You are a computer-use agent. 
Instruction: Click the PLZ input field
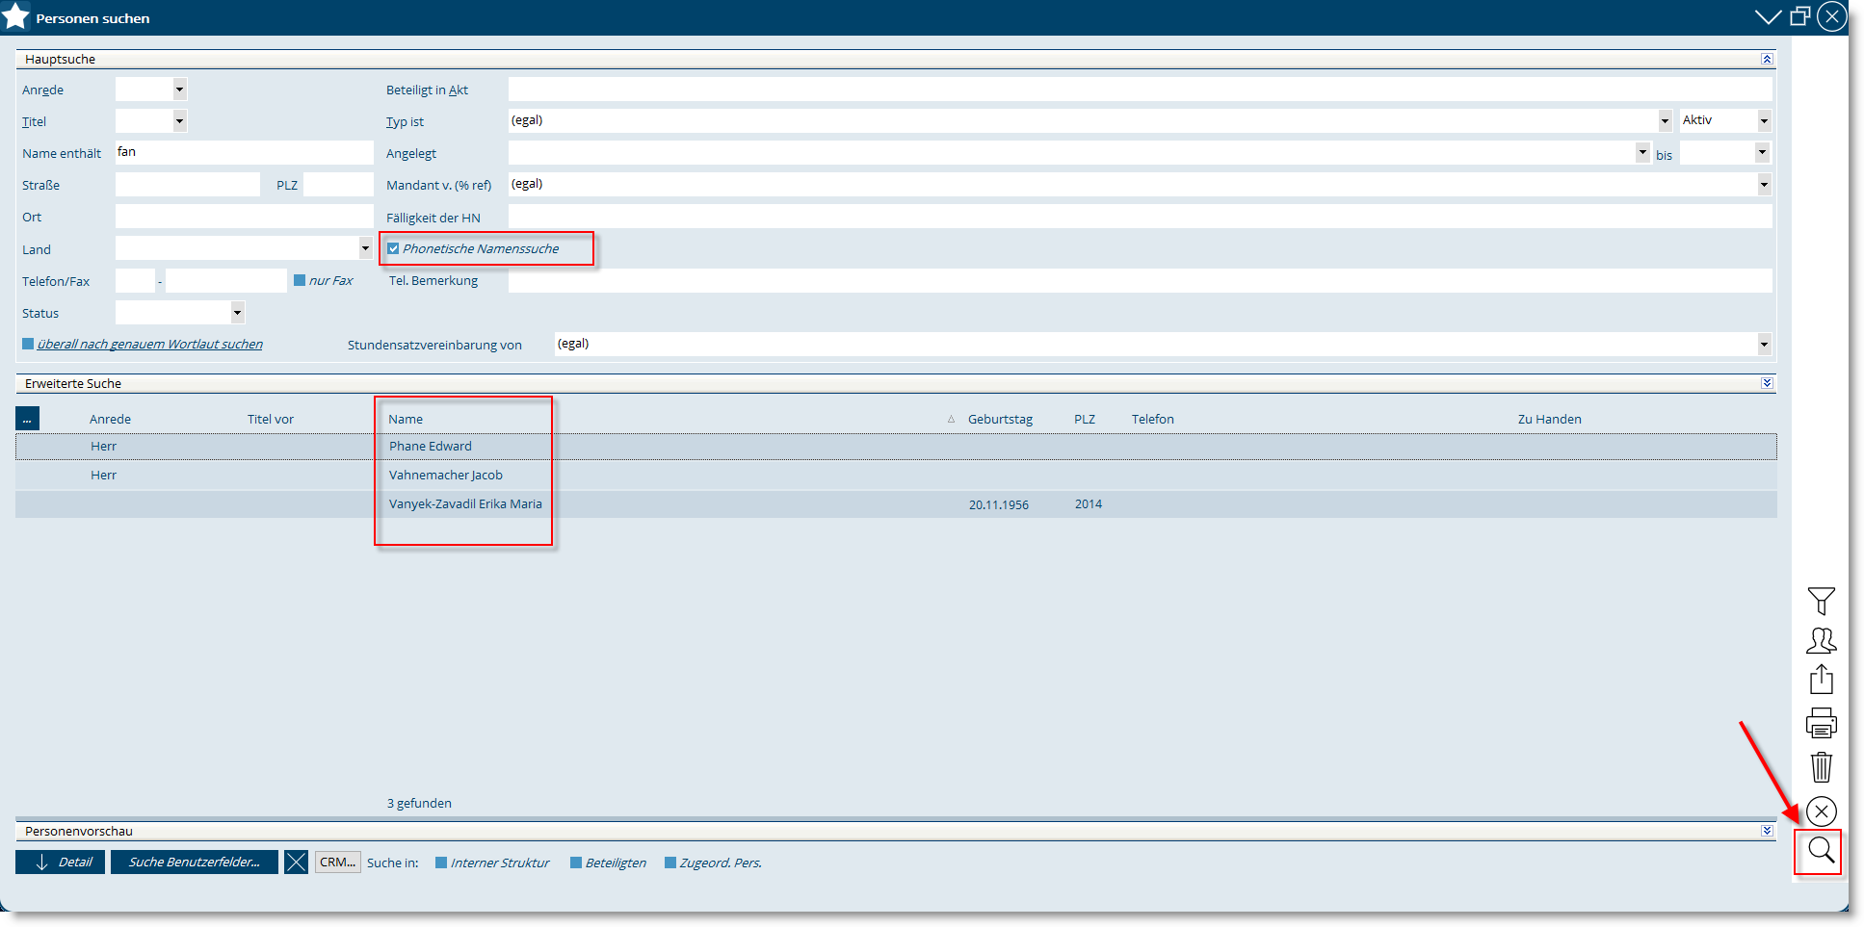[x=338, y=184]
